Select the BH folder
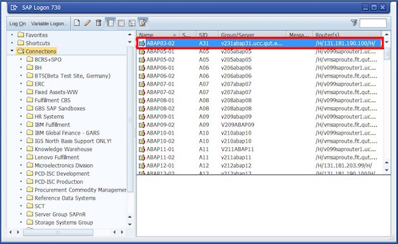Image resolution: width=398 pixels, height=244 pixels. point(34,68)
